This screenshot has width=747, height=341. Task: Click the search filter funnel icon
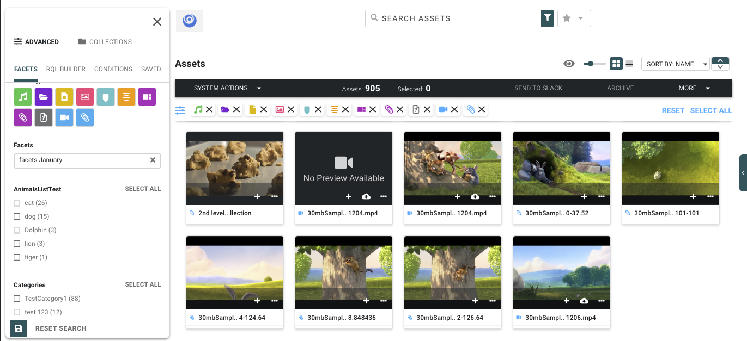click(548, 18)
